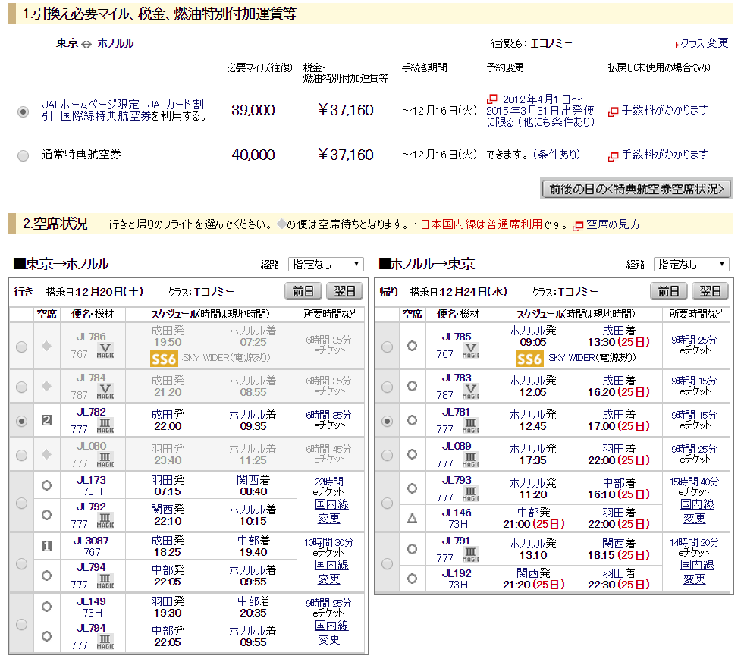Click tax amount ¥37,160 for 通常特典航空券
This screenshot has height=662, width=744.
point(345,155)
